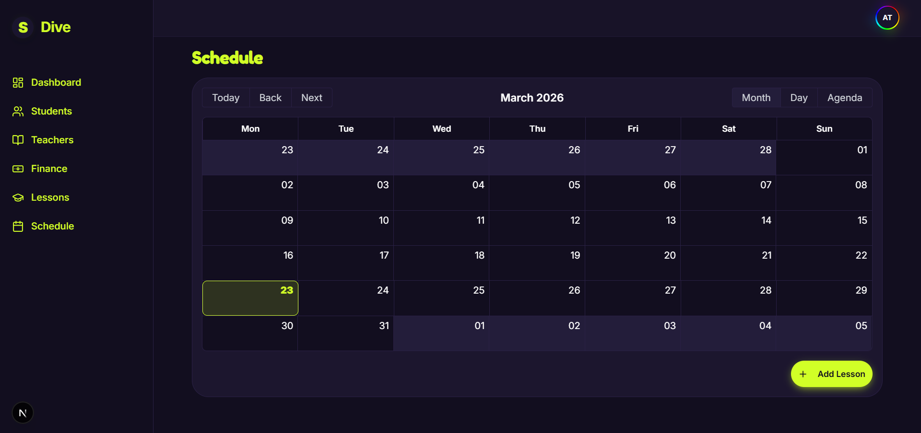Image resolution: width=921 pixels, height=433 pixels.
Task: Select the highlighted March 23 cell
Action: point(250,298)
